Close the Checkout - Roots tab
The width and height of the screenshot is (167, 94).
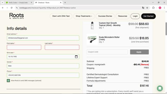[x=61, y=3]
